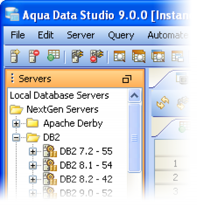Click the faded table windows toolbar icon
The image size is (197, 207).
point(177,56)
